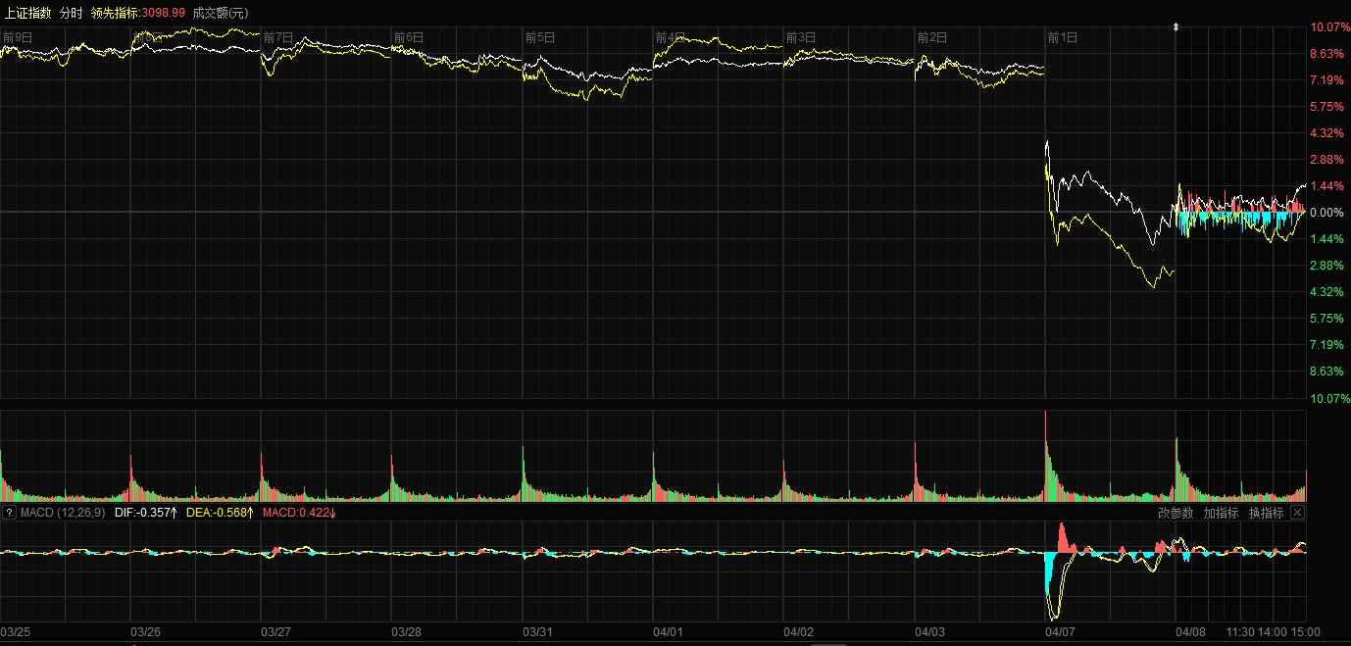
Task: Click the 11:30 time on axis
Action: pos(1241,632)
